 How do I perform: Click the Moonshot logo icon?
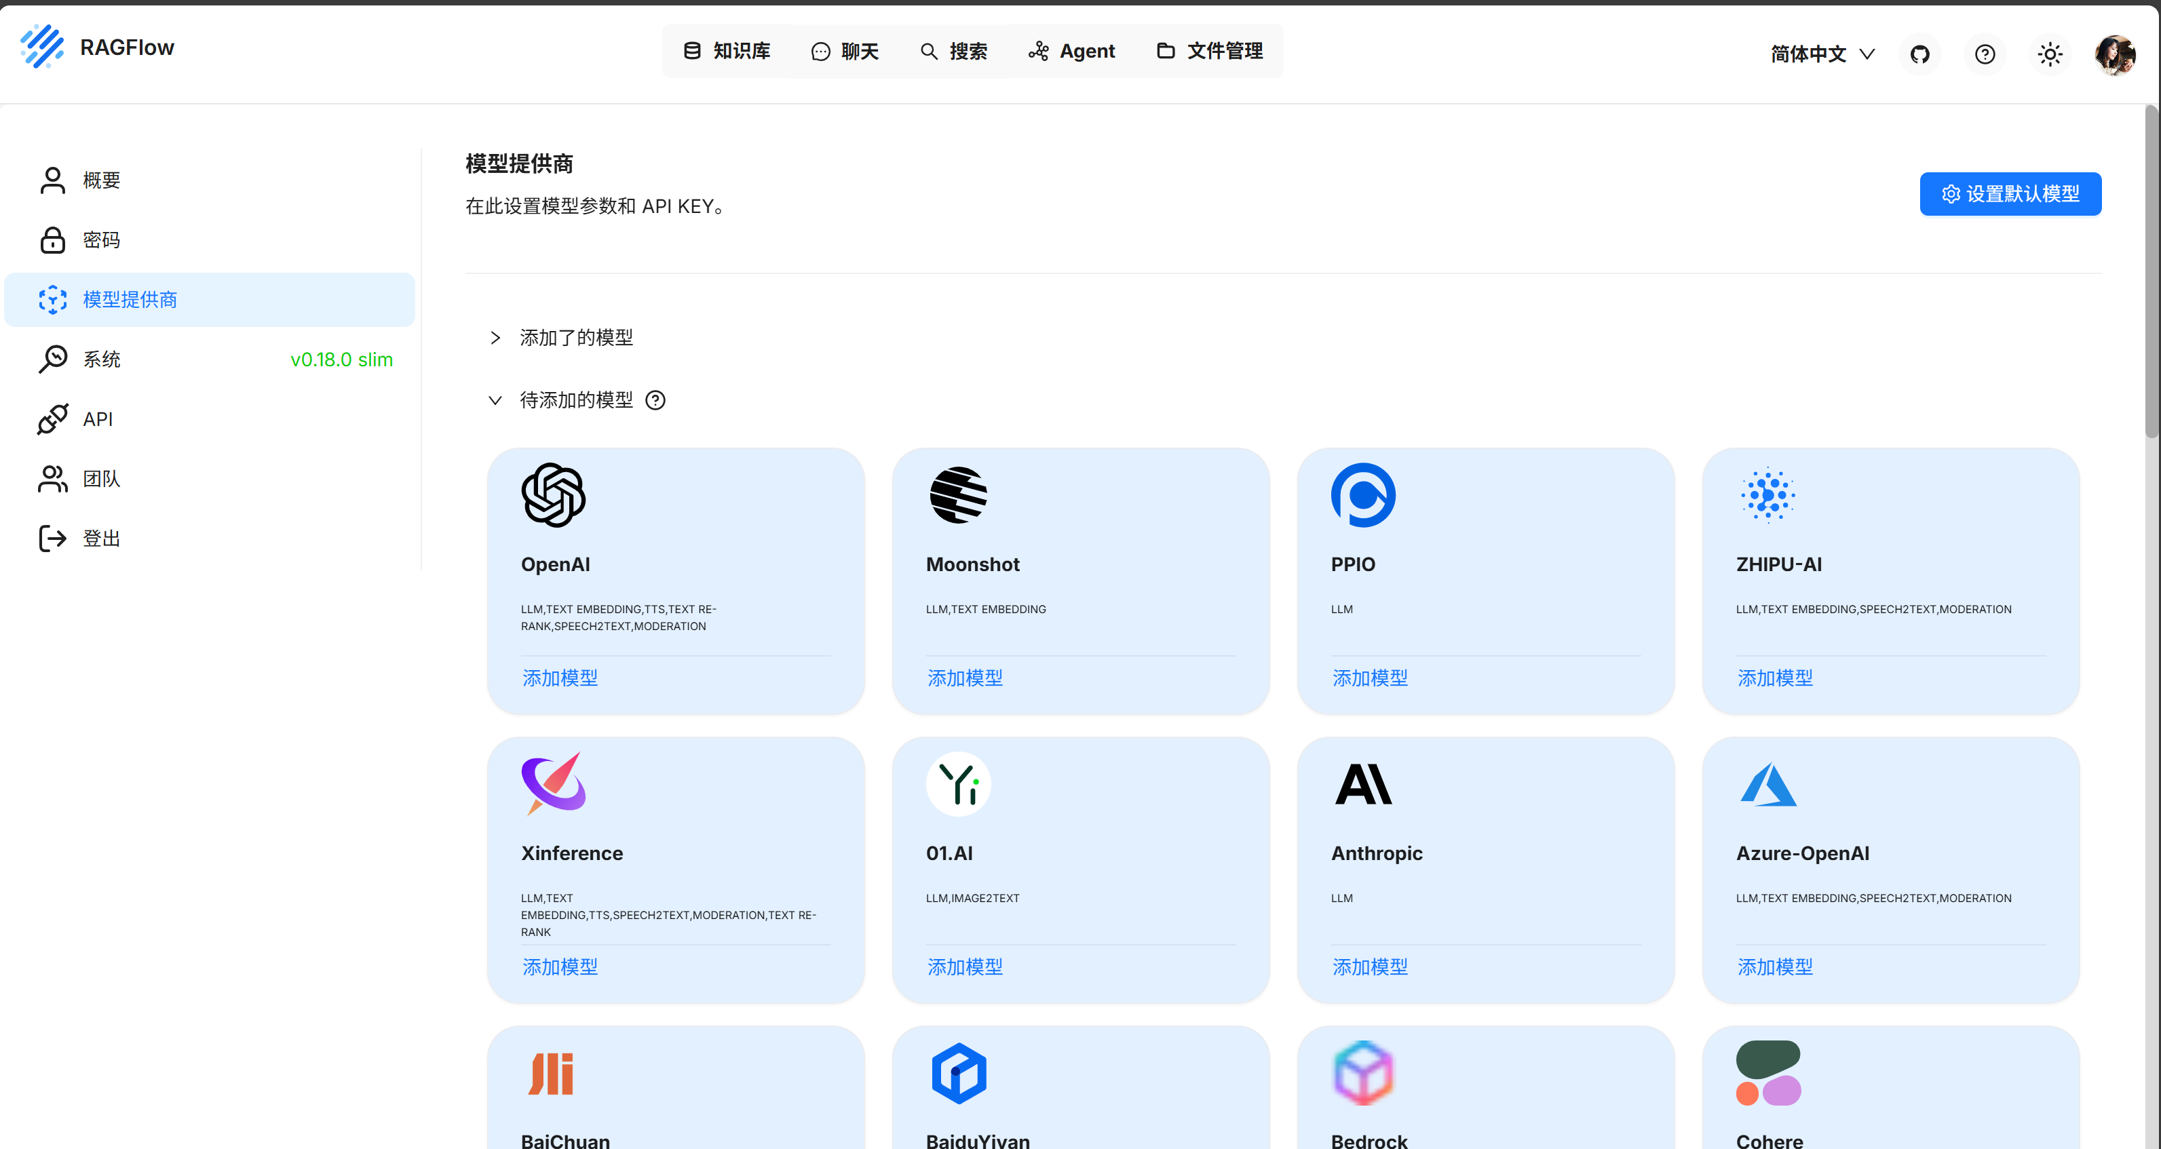(x=958, y=495)
